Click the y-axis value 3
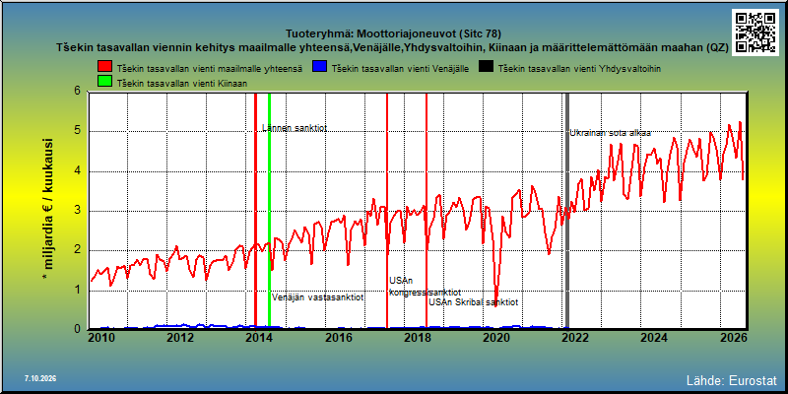Screen dimensions: 788x394 pos(78,211)
